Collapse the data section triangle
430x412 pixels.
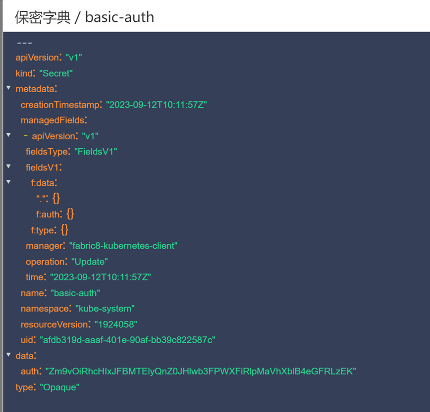8,355
